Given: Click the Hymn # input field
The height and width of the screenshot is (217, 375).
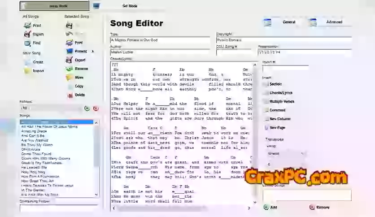Looking at the screenshot, I should pyautogui.click(x=285, y=69).
